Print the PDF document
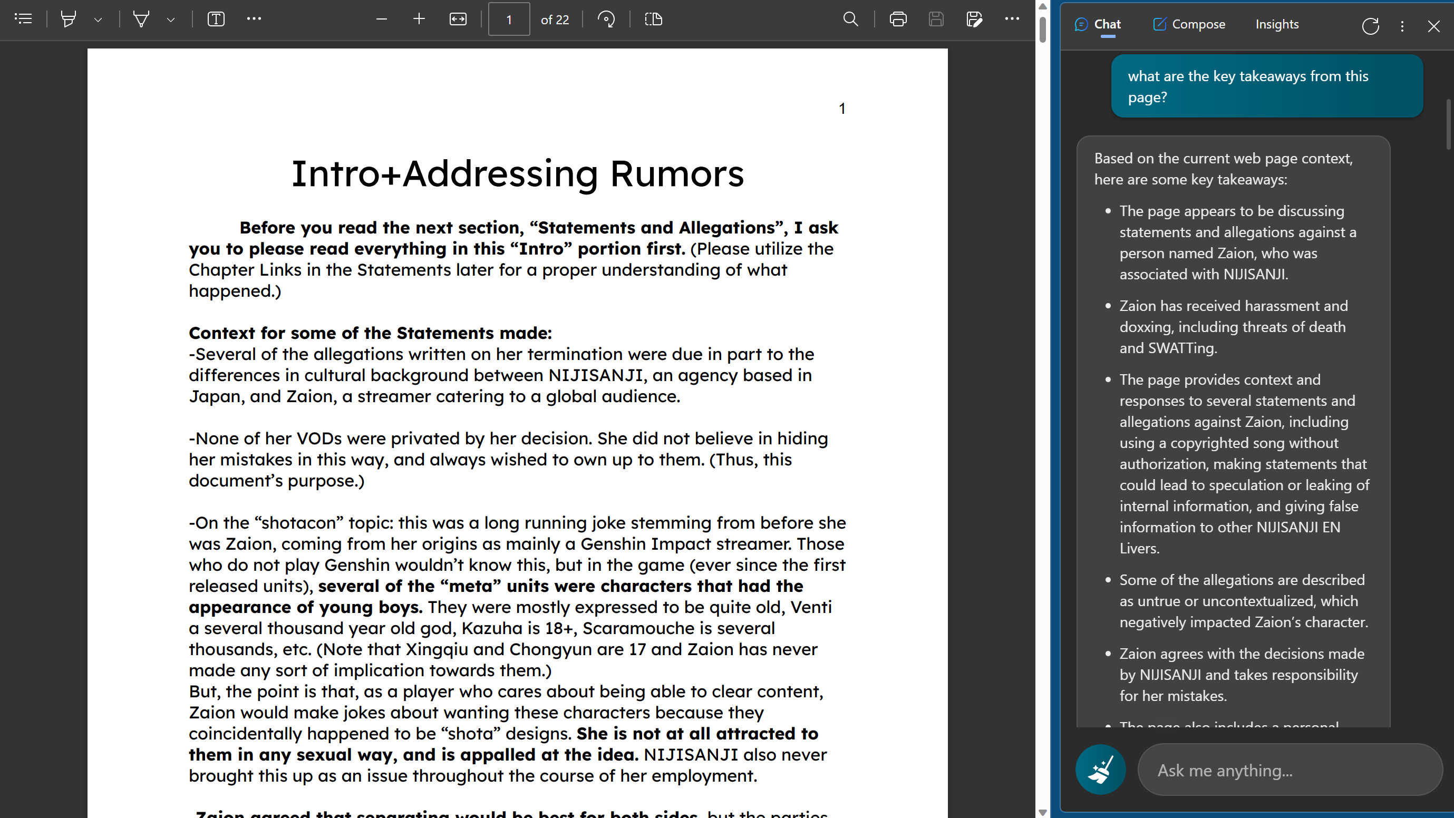 pos(898,19)
